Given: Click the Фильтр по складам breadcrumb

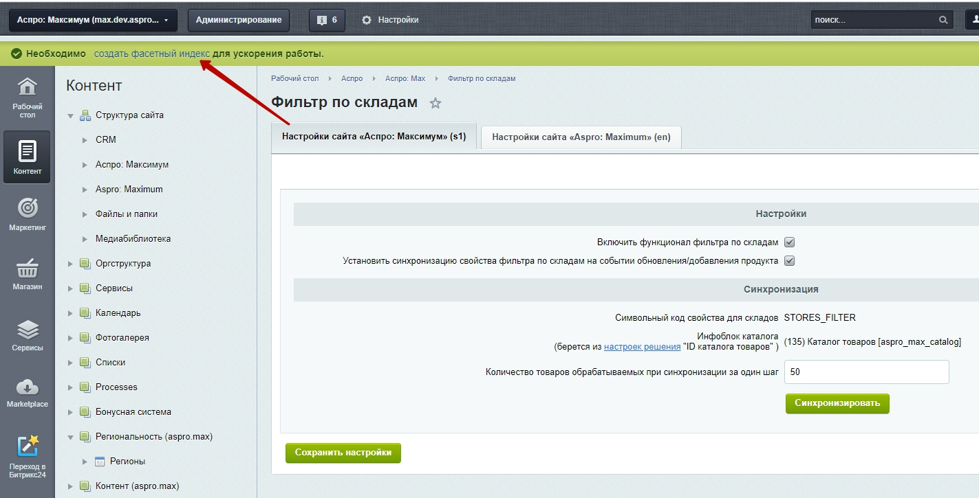Looking at the screenshot, I should coord(482,78).
